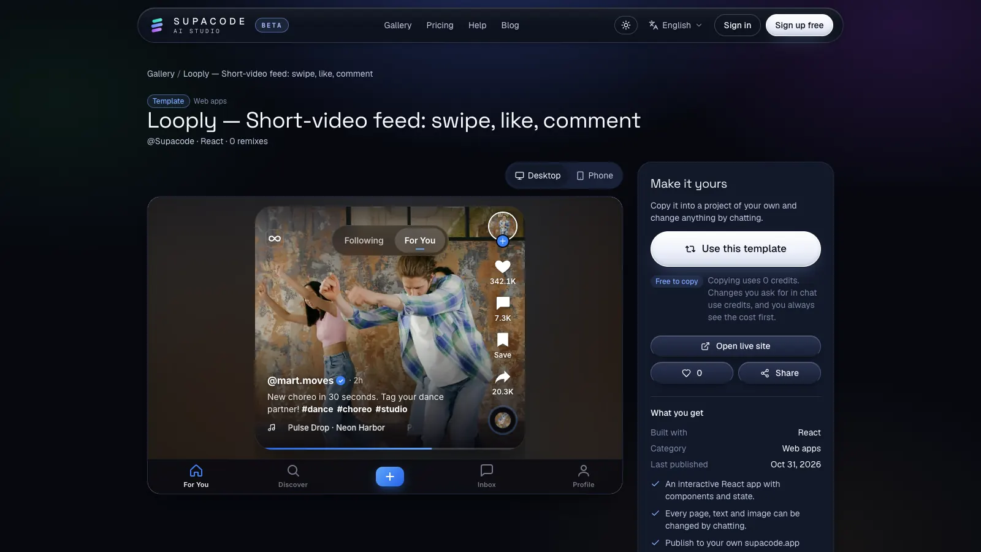The width and height of the screenshot is (981, 552).
Task: Click the Template badge
Action: tap(168, 101)
